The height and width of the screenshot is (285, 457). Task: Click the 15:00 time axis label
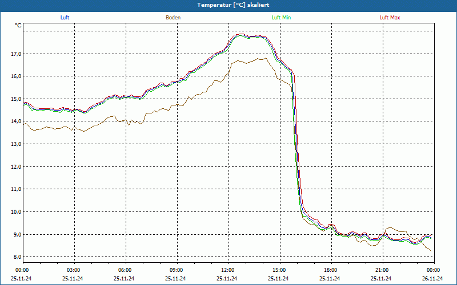point(278,270)
